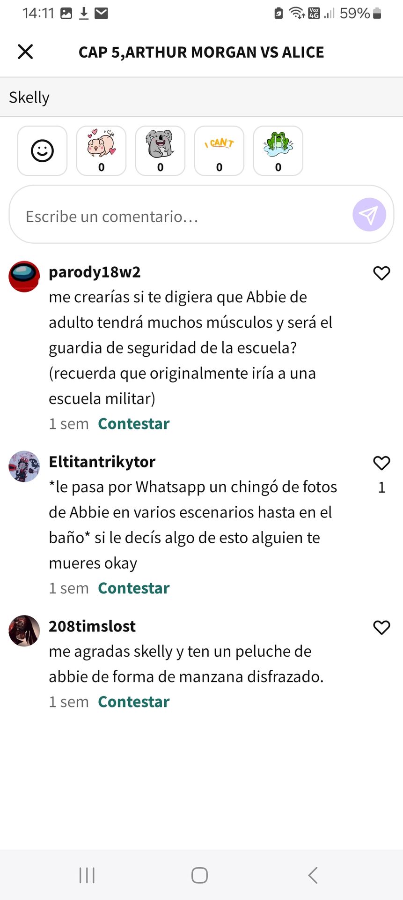Open the smiley emoji reaction picker
Screen dimensions: 403x900
[x=42, y=151]
